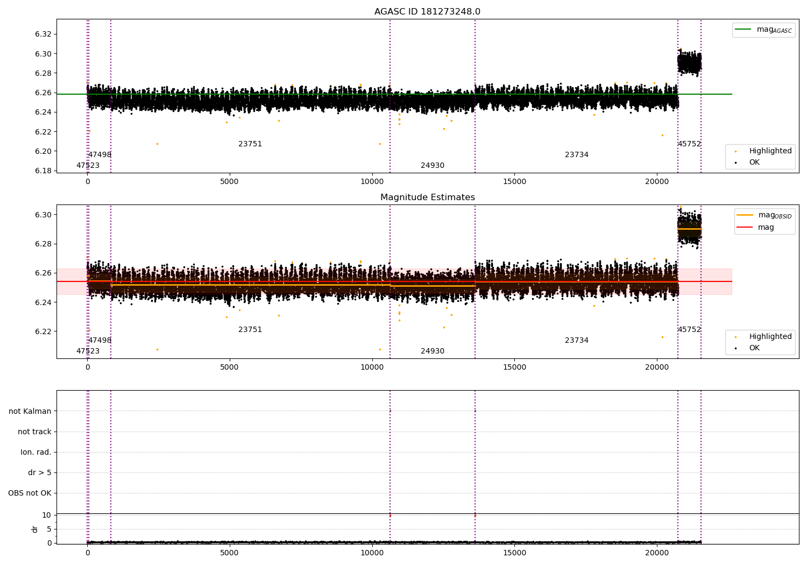Click 'OK' legend entry in top plot
The height and width of the screenshot is (565, 807).
pyautogui.click(x=754, y=162)
